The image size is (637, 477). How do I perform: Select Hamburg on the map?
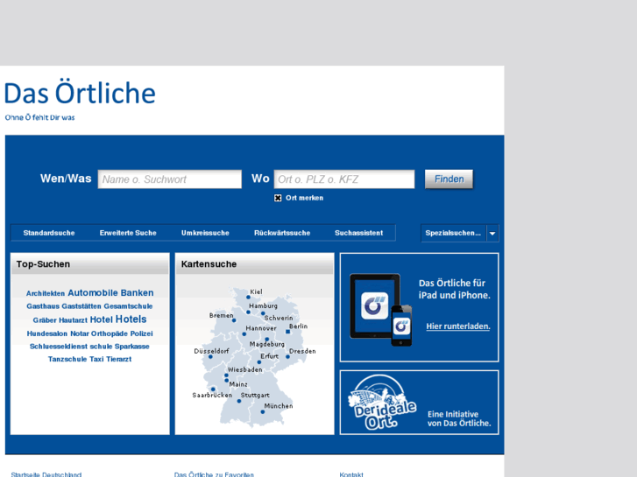click(x=263, y=305)
